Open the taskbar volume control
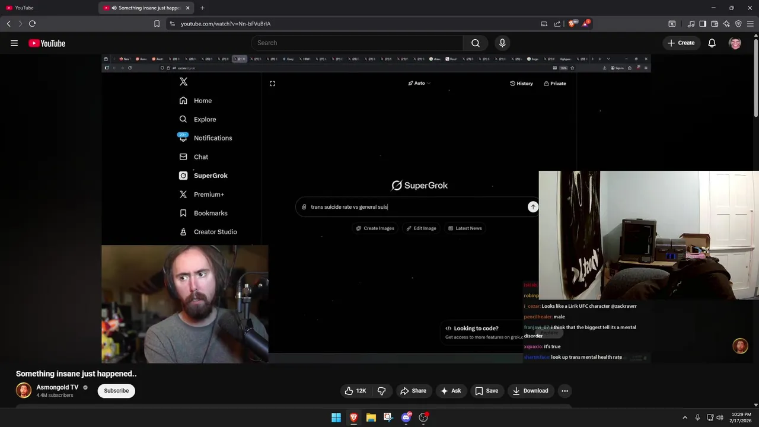The height and width of the screenshot is (427, 759). 720,418
